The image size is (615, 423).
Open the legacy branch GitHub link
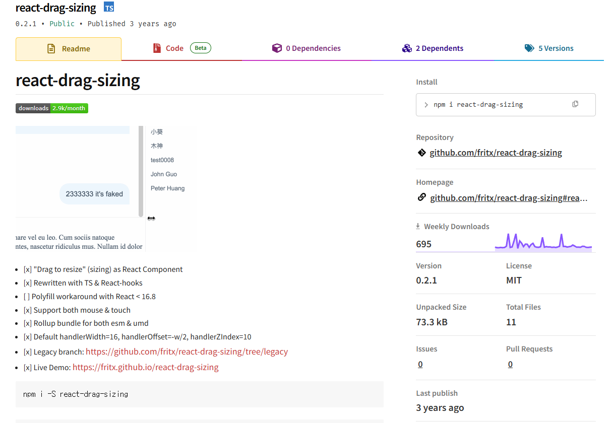[187, 351]
